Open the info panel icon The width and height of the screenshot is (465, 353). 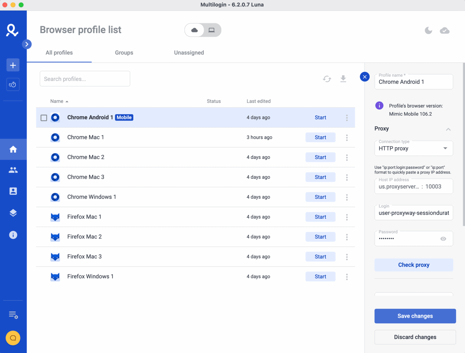coord(13,235)
